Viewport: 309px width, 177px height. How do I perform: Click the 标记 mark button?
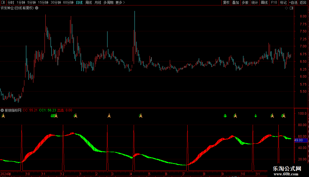283,2
